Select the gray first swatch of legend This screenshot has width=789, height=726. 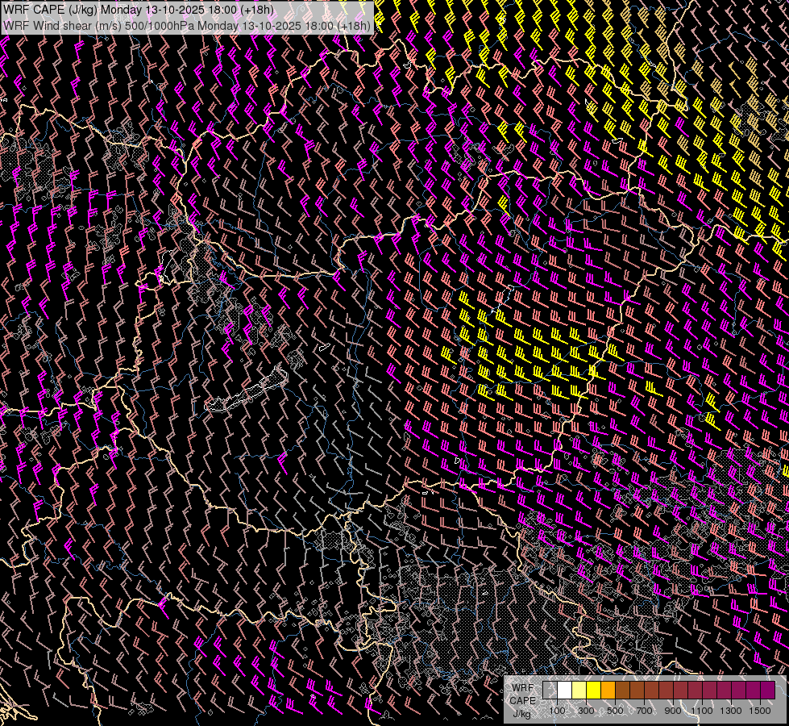(550, 690)
